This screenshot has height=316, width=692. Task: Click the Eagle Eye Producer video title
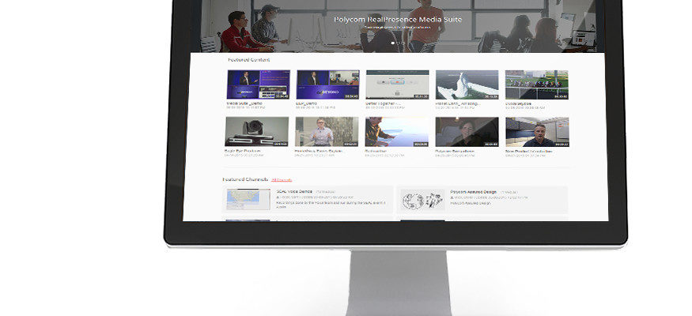[242, 151]
